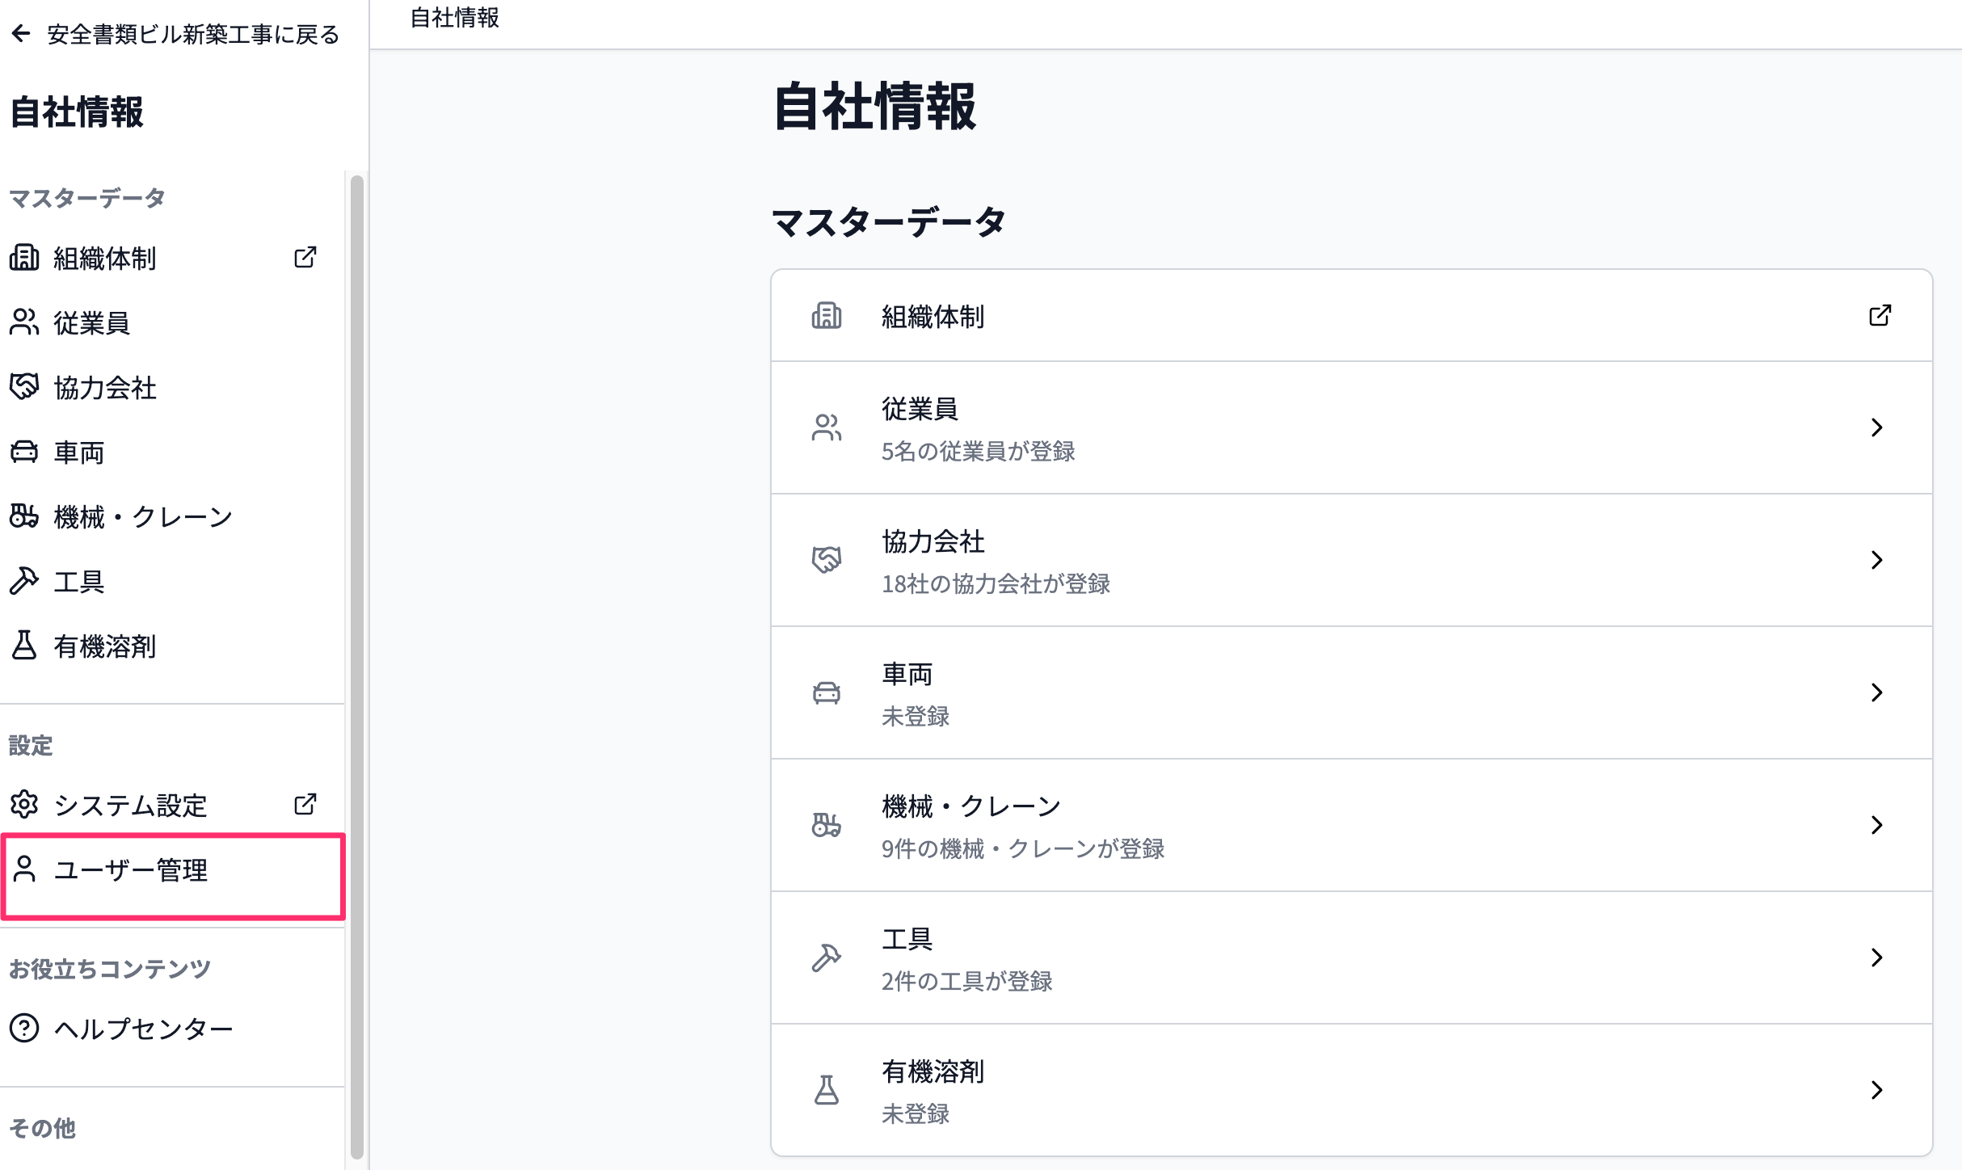Screen dimensions: 1962x1170
Task: Open 協力会社 row via its chevron arrow
Action: click(x=1877, y=560)
